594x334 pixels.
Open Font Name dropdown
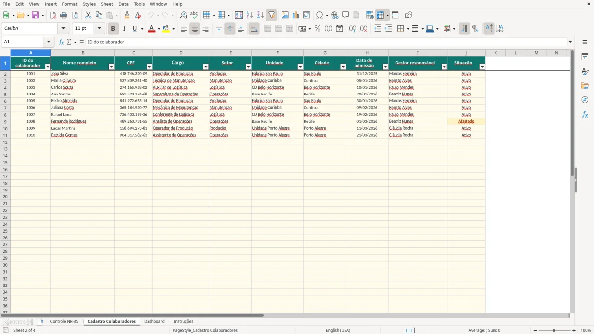pyautogui.click(x=63, y=29)
